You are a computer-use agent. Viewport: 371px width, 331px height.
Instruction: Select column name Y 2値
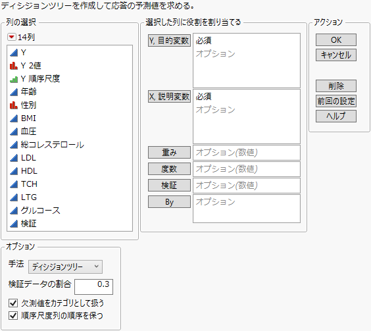[x=31, y=66]
